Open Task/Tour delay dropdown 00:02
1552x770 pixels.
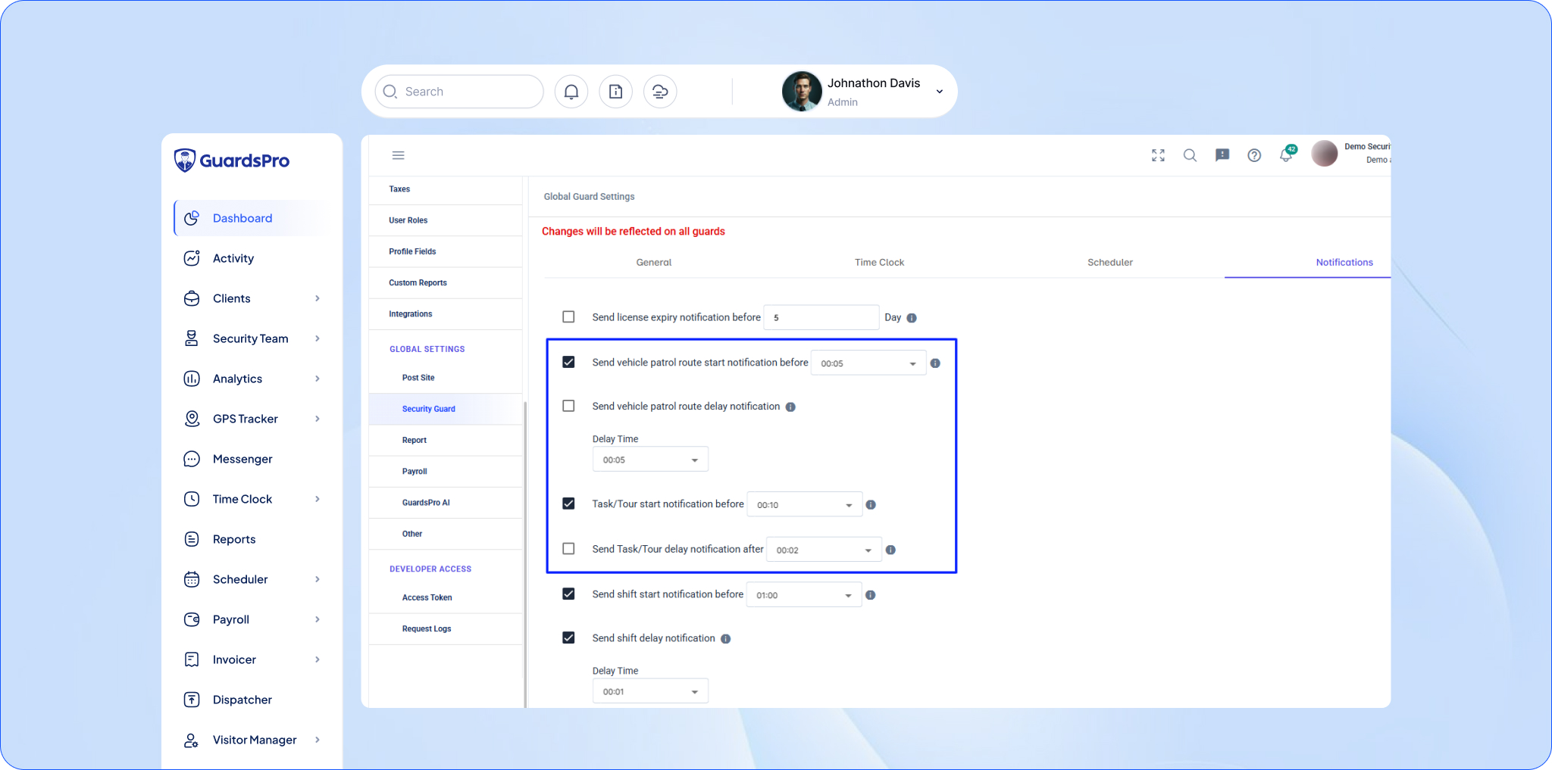pos(824,550)
